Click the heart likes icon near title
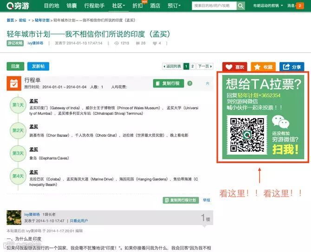The width and height of the screenshot is (311, 252). 155,43
